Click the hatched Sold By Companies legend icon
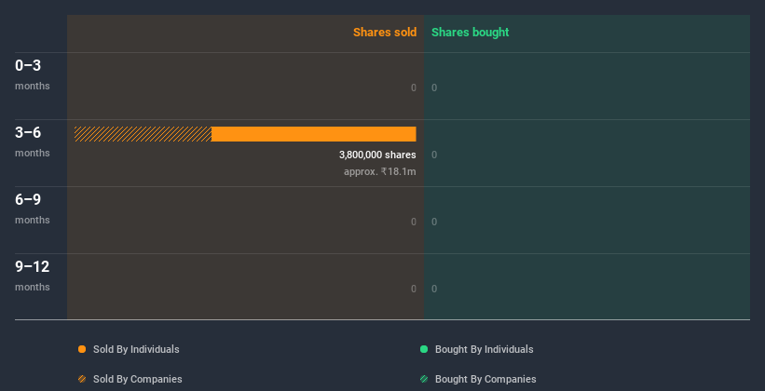The width and height of the screenshot is (765, 391). [82, 379]
